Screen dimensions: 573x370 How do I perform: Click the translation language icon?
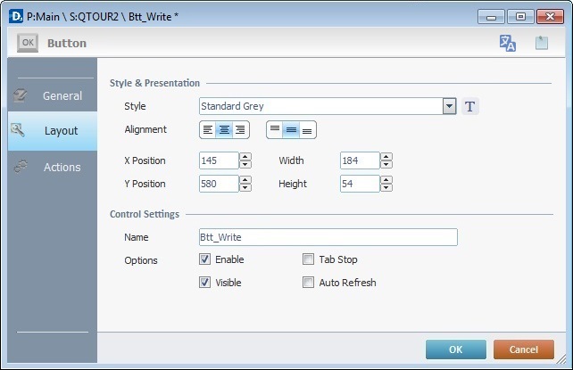coord(507,43)
